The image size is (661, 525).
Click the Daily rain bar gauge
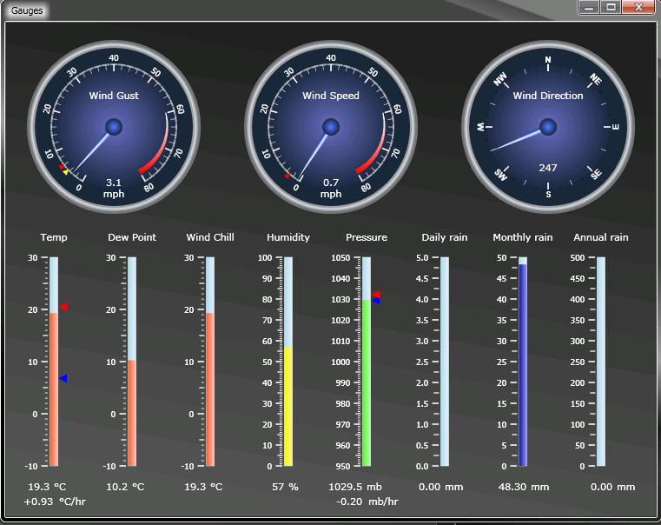(445, 362)
